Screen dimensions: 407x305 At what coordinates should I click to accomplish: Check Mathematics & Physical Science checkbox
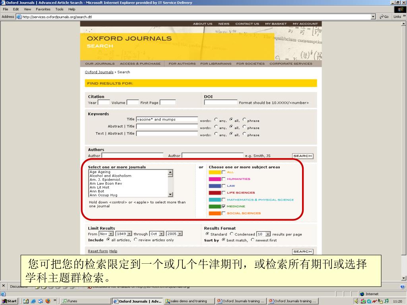click(223, 200)
